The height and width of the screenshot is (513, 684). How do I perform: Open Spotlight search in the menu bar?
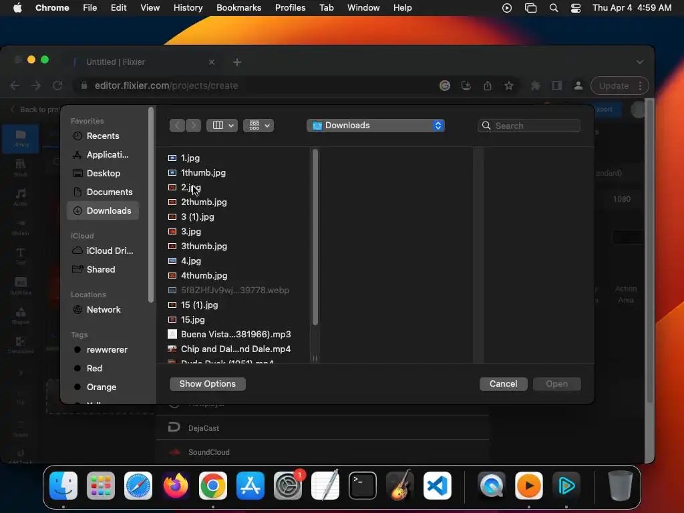click(554, 8)
